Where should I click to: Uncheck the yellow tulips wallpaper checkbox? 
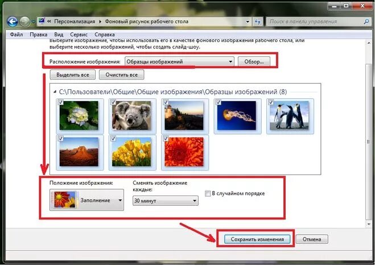(113, 139)
